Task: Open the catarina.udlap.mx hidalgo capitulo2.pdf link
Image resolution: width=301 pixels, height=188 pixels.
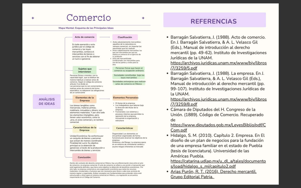Action: 218,164
